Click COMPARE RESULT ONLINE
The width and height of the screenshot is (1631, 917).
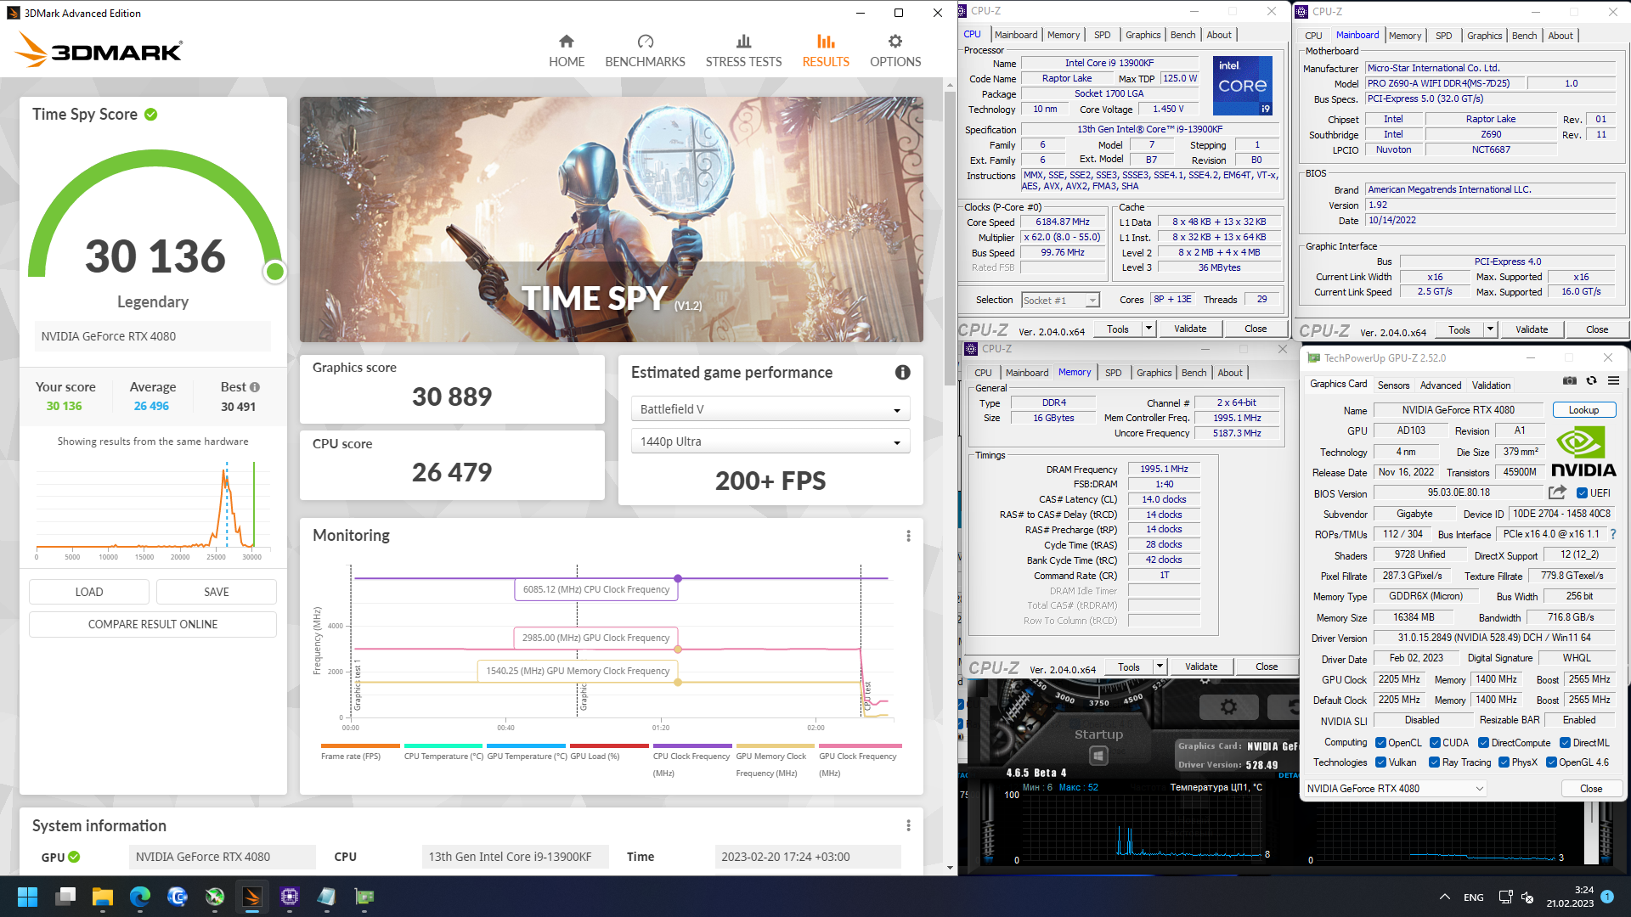(x=153, y=624)
